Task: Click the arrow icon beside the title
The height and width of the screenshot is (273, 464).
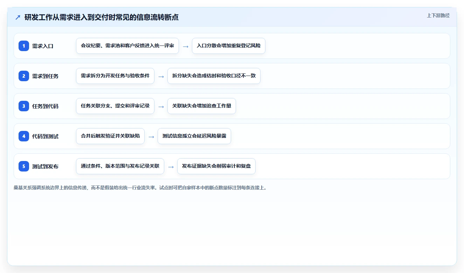Action: (x=18, y=17)
